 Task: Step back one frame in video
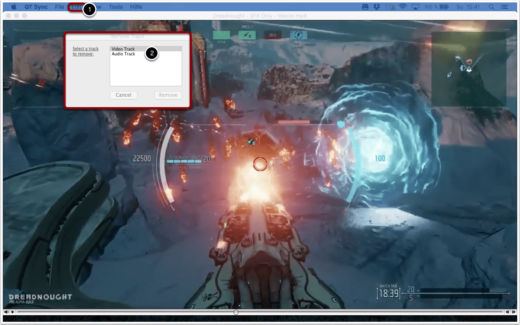tap(508, 312)
